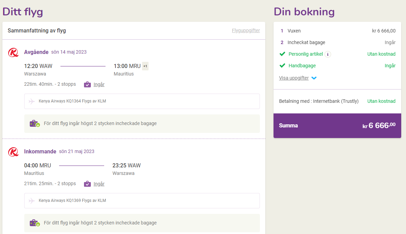Click the Kenya Airways logo beside Inkommande
Image resolution: width=406 pixels, height=234 pixels.
13,152
